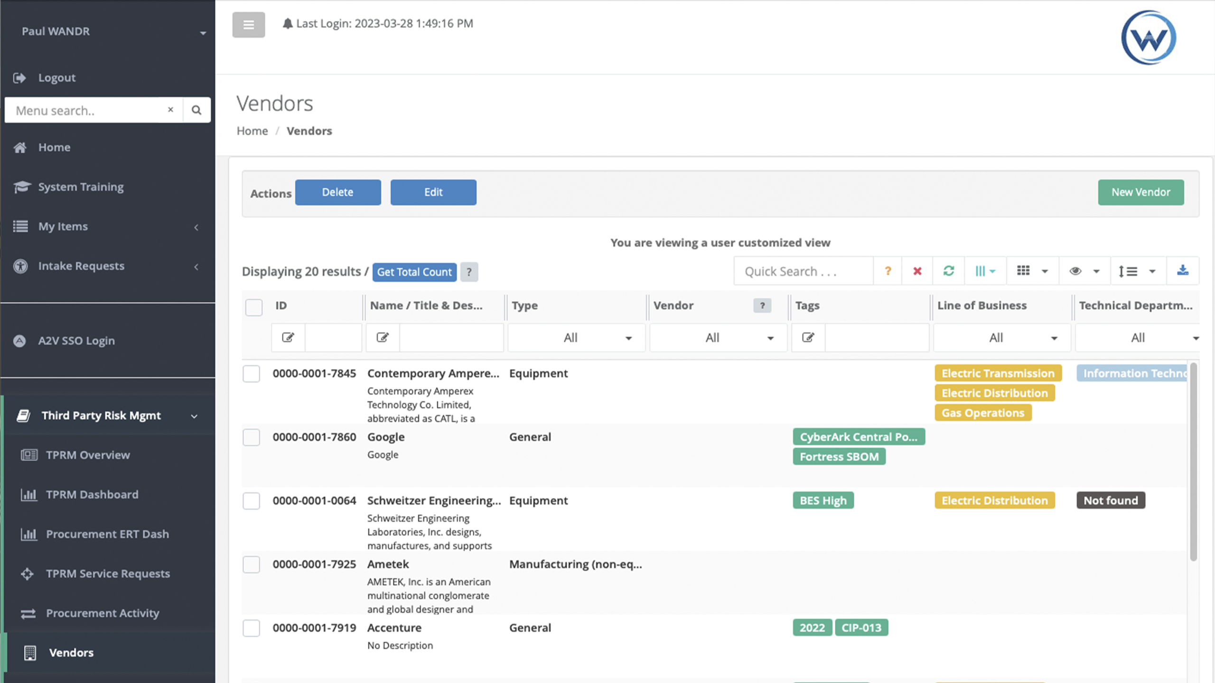Viewport: 1215px width, 683px height.
Task: Open the Line of Business filter dropdown
Action: coord(1002,338)
